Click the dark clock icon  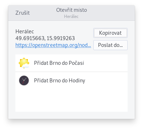24,81
